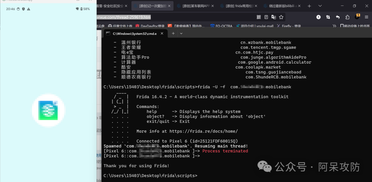Viewport: 372px width, 182px height.
Task: Tap the clock 20:46 in the phone status bar
Action: pyautogui.click(x=10, y=9)
